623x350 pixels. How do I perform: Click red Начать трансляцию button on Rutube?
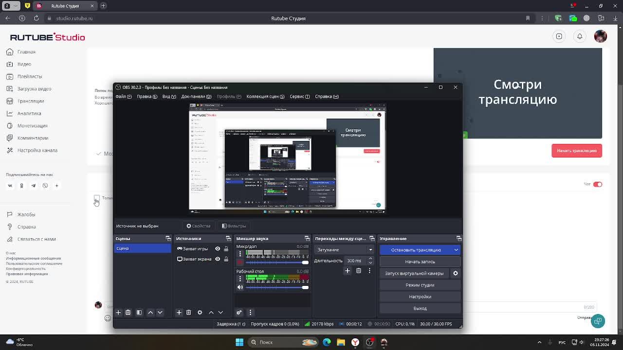coord(577,151)
